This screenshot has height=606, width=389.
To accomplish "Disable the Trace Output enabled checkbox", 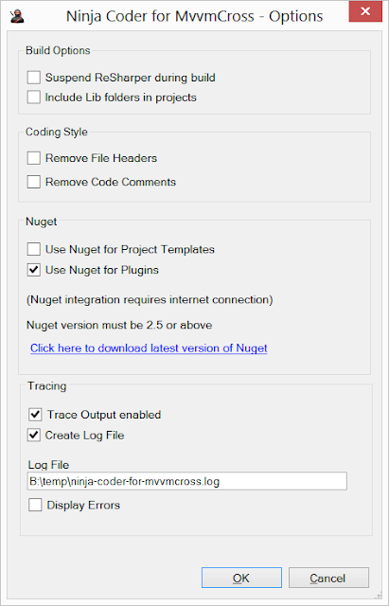I will click(35, 415).
